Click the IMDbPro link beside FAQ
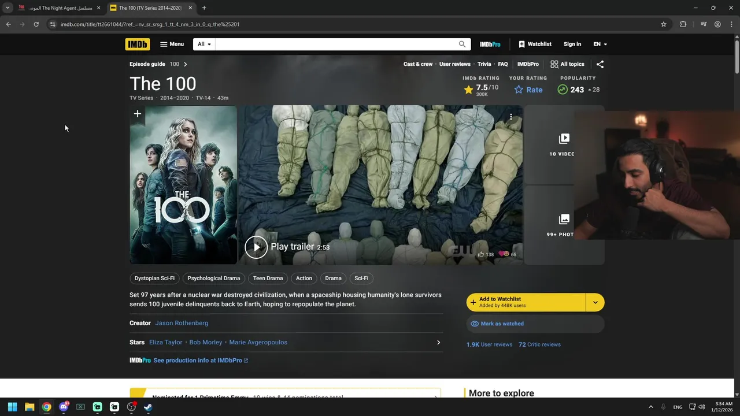 528,64
